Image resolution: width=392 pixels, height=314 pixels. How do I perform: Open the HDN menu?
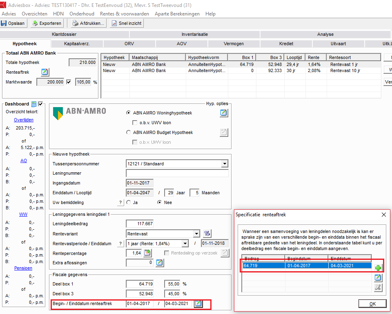(x=58, y=14)
